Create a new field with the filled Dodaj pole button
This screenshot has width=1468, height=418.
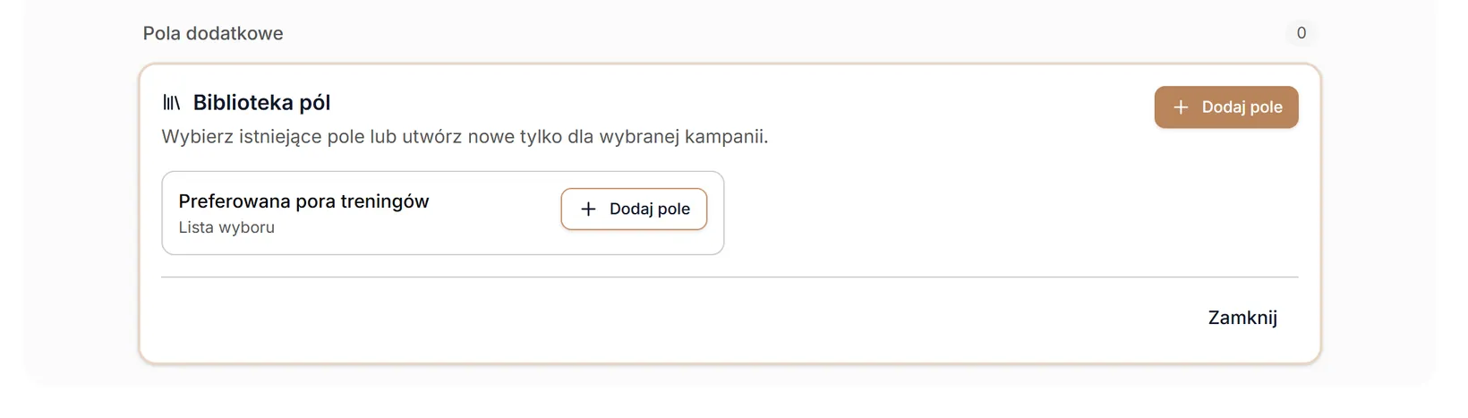click(1226, 107)
